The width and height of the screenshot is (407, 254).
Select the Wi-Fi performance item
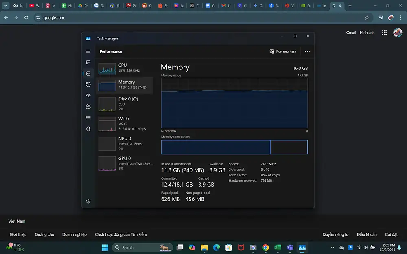tap(125, 124)
